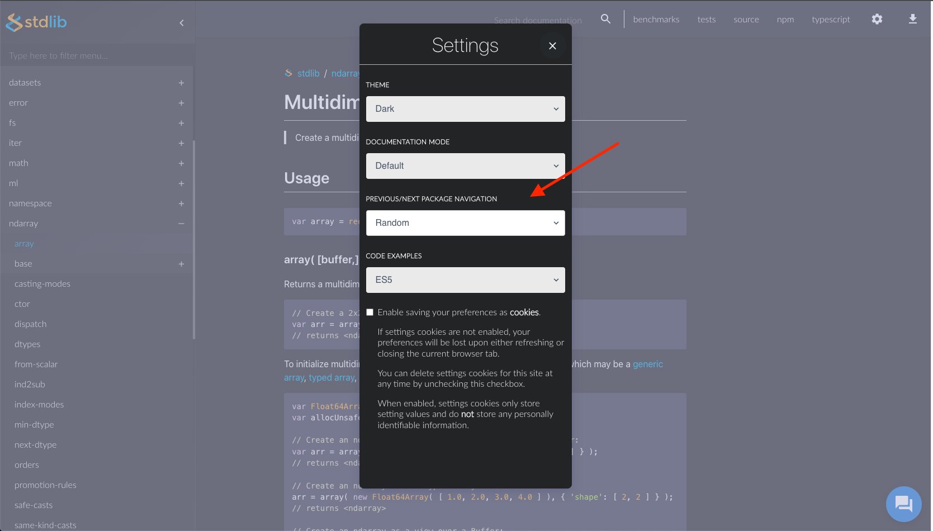This screenshot has height=531, width=933.
Task: Follow the generic array link
Action: point(648,364)
